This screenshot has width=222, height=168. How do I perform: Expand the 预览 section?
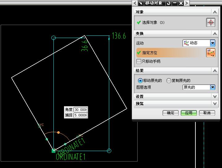tap(215, 104)
